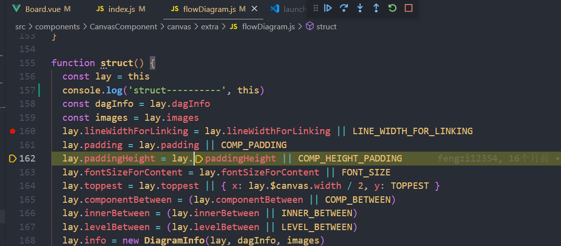Click the struct function name
Viewport: 561px width, 246px height.
(116, 63)
